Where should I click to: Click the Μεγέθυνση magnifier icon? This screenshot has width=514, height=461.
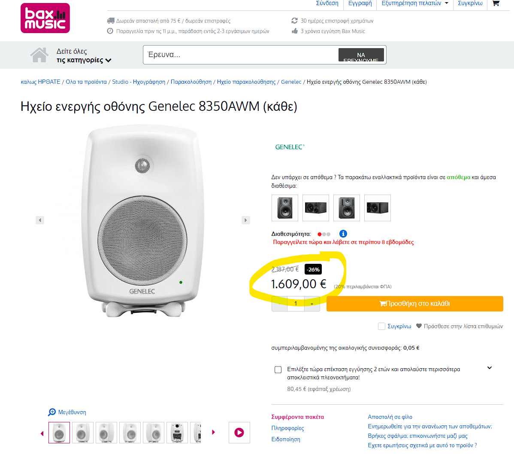(52, 412)
